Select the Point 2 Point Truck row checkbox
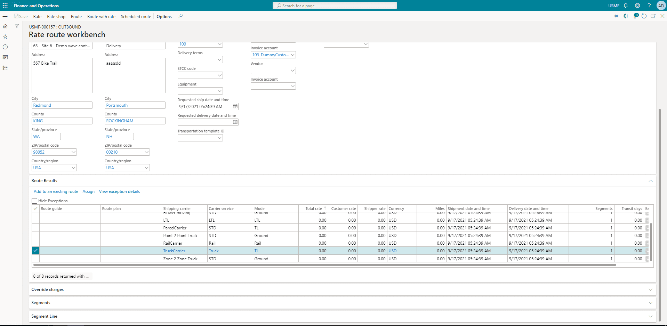Image resolution: width=667 pixels, height=326 pixels. point(35,235)
